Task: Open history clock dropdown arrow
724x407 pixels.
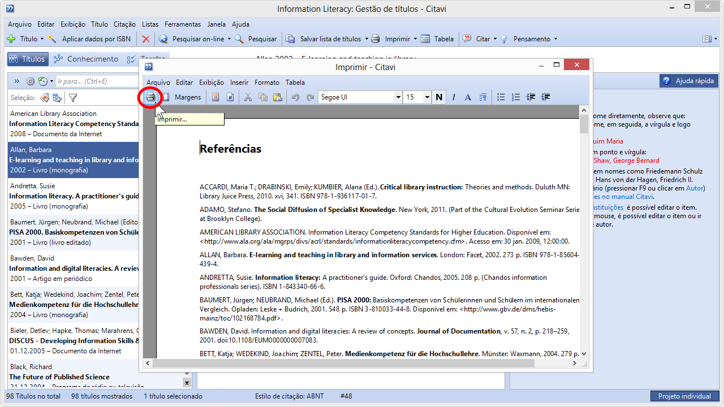Action: click(x=51, y=81)
